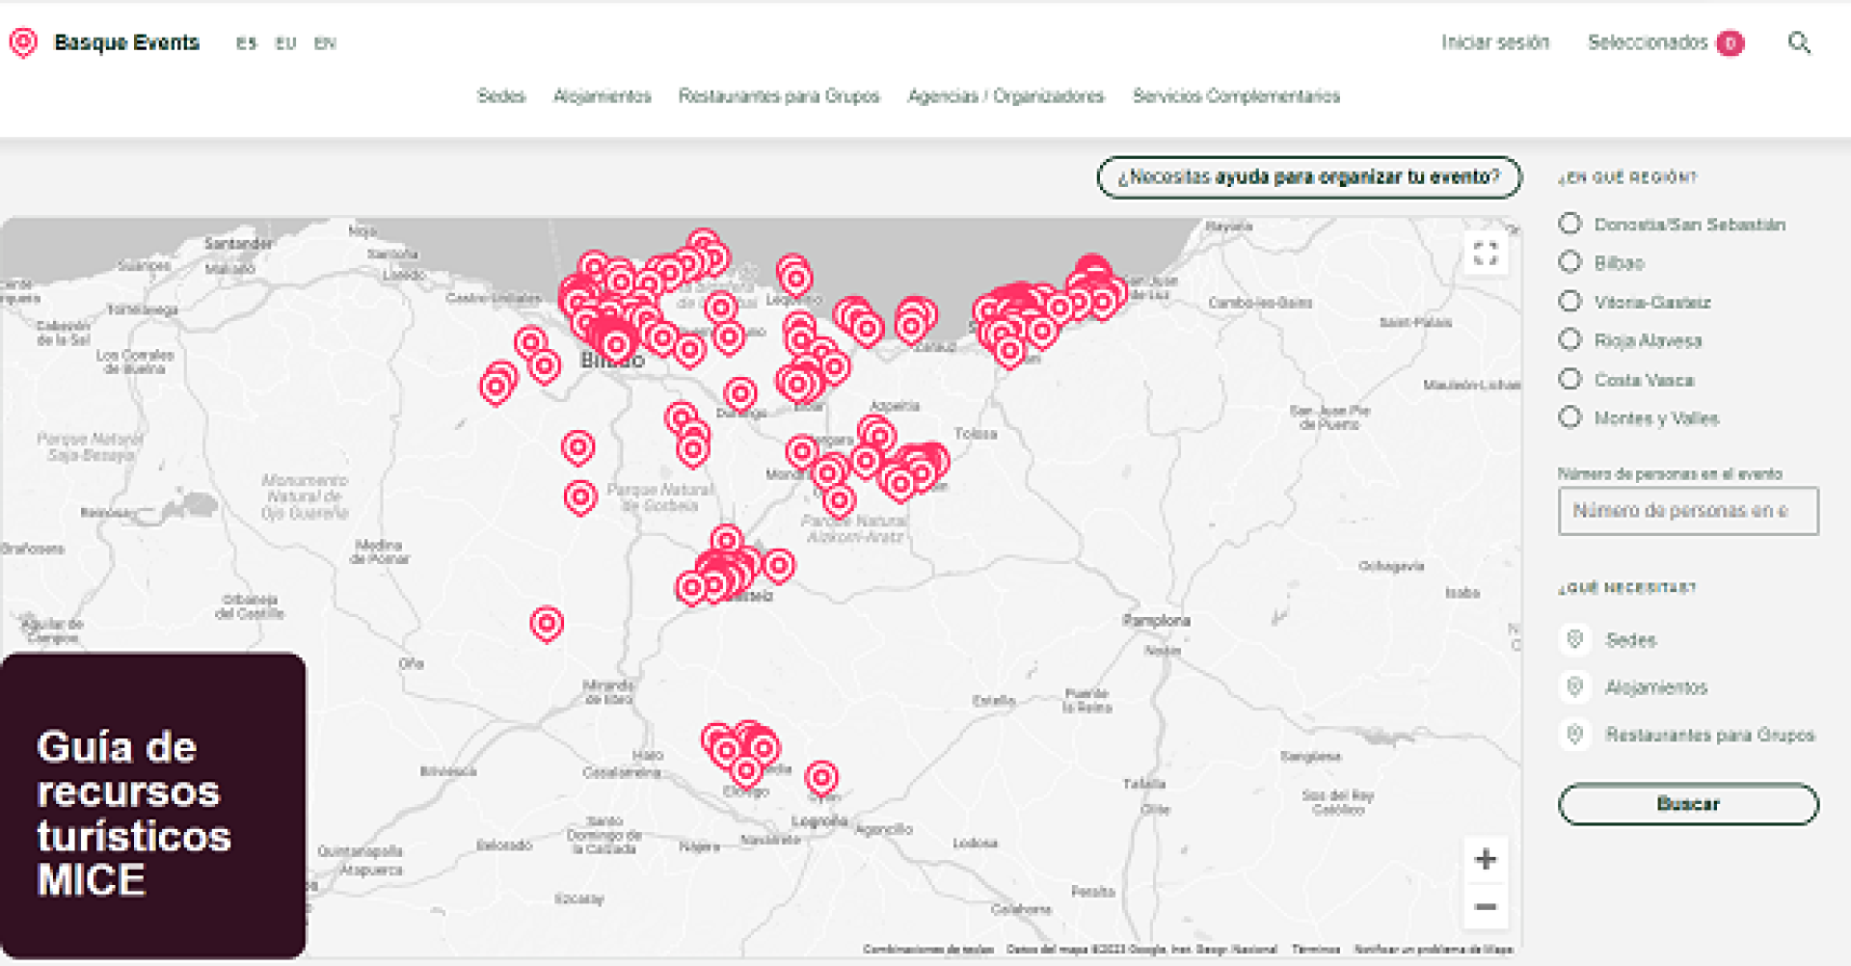Screen dimensions: 1851x966
Task: Open Agencias / Organizadores in navigation
Action: [1006, 96]
